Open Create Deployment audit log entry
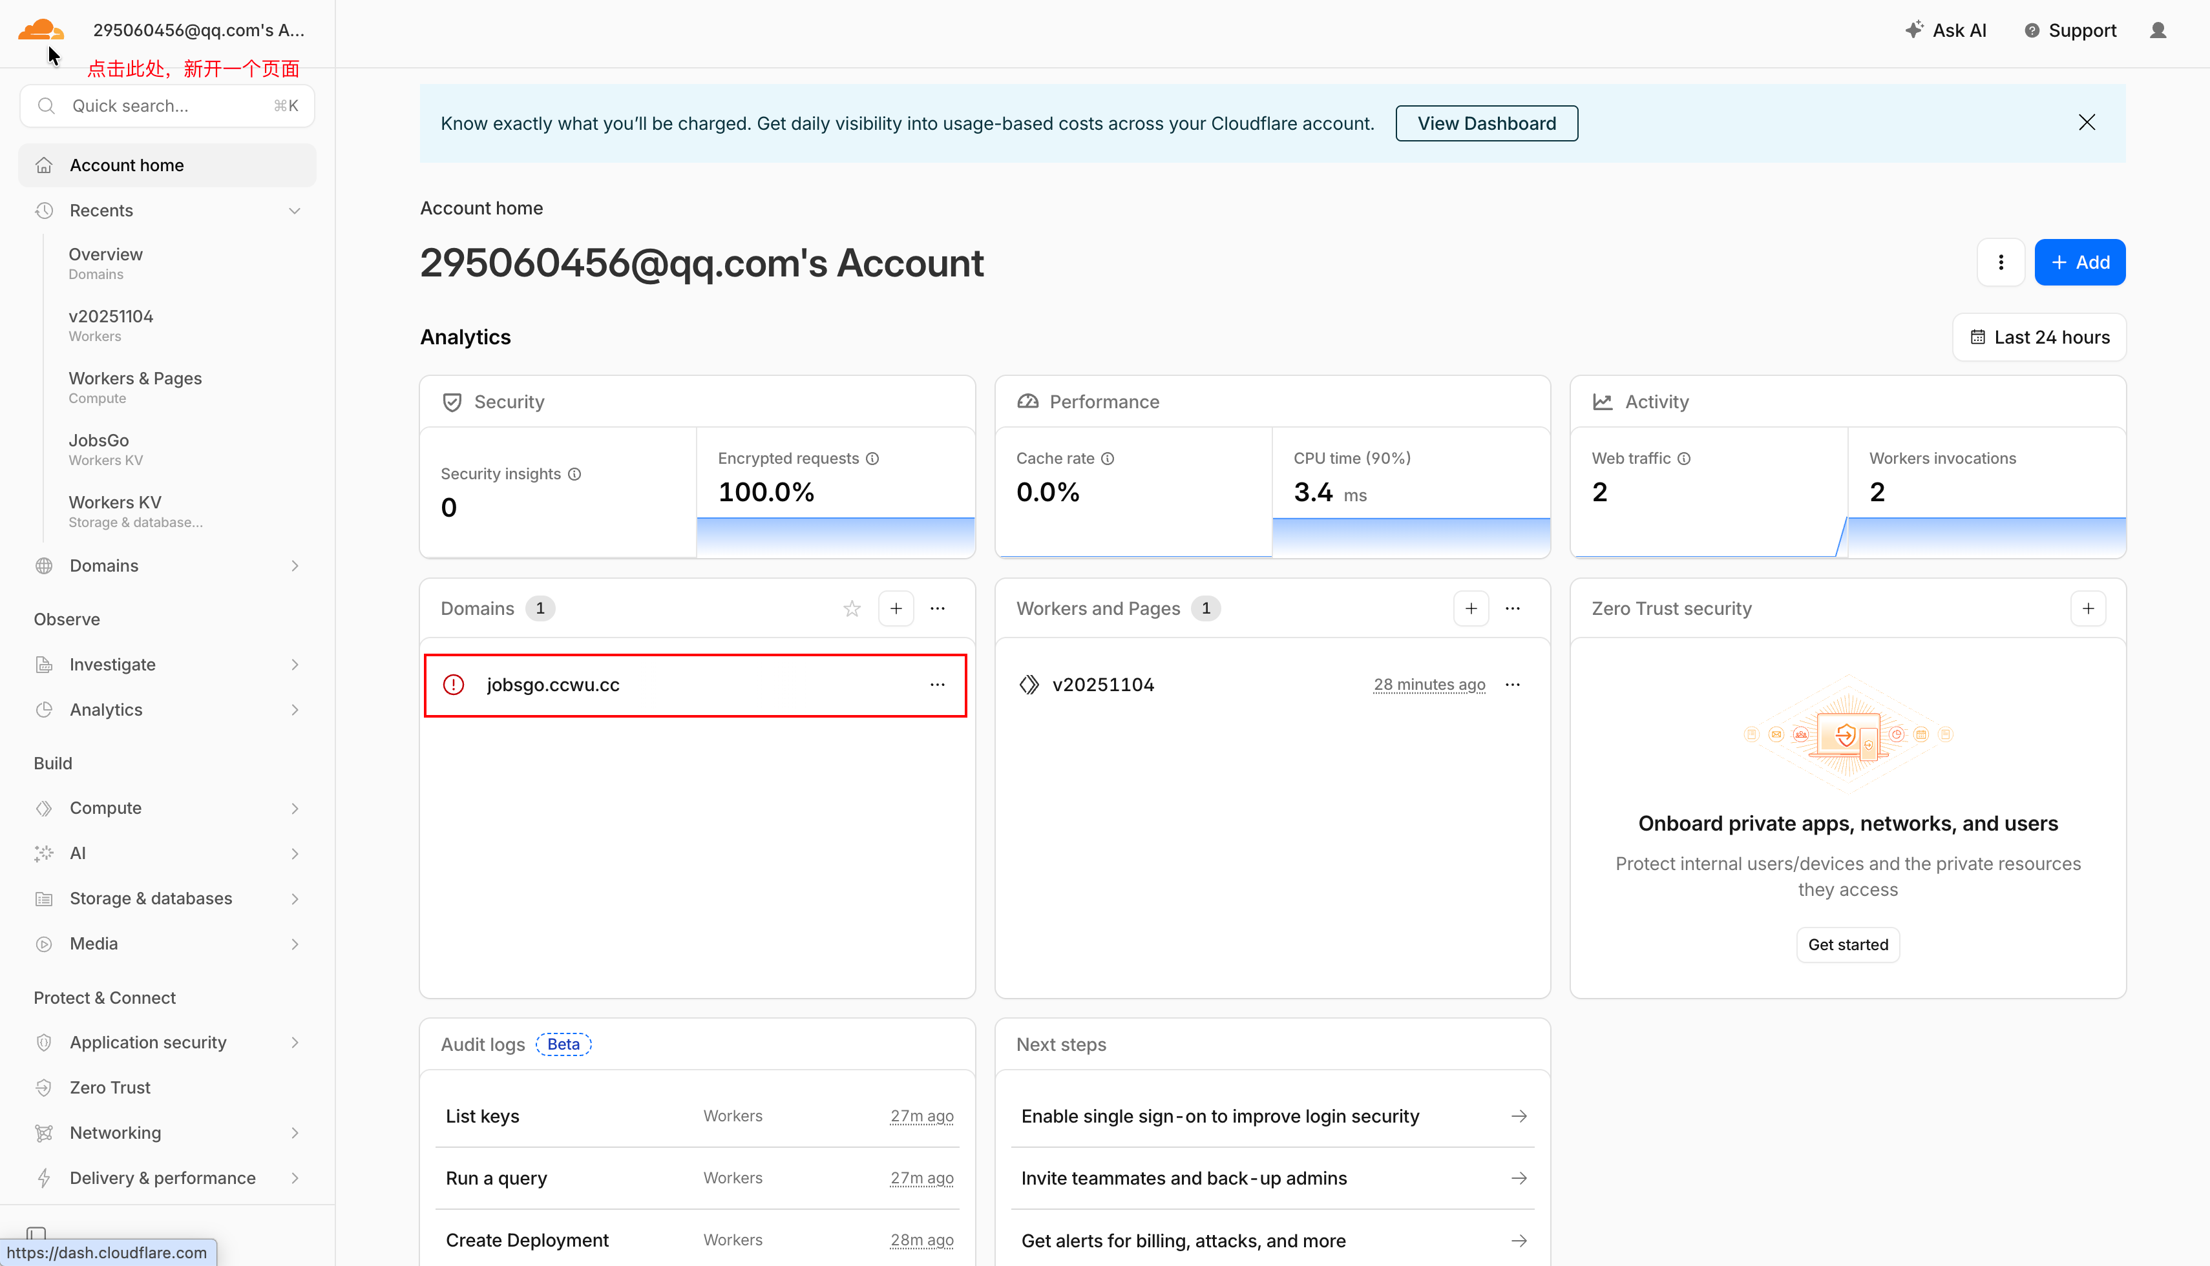 pyautogui.click(x=697, y=1240)
